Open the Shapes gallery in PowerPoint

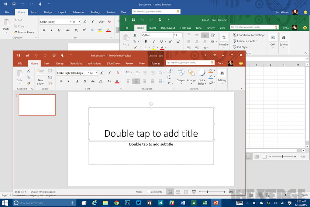point(181,76)
